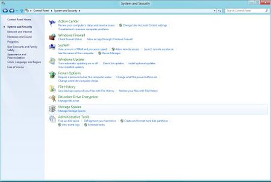The width and height of the screenshot is (271, 182).
Task: Create and format hard disk partitions
Action: click(x=146, y=121)
